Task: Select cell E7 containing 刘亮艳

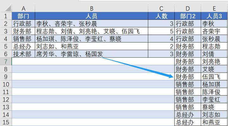Action: tap(214, 61)
